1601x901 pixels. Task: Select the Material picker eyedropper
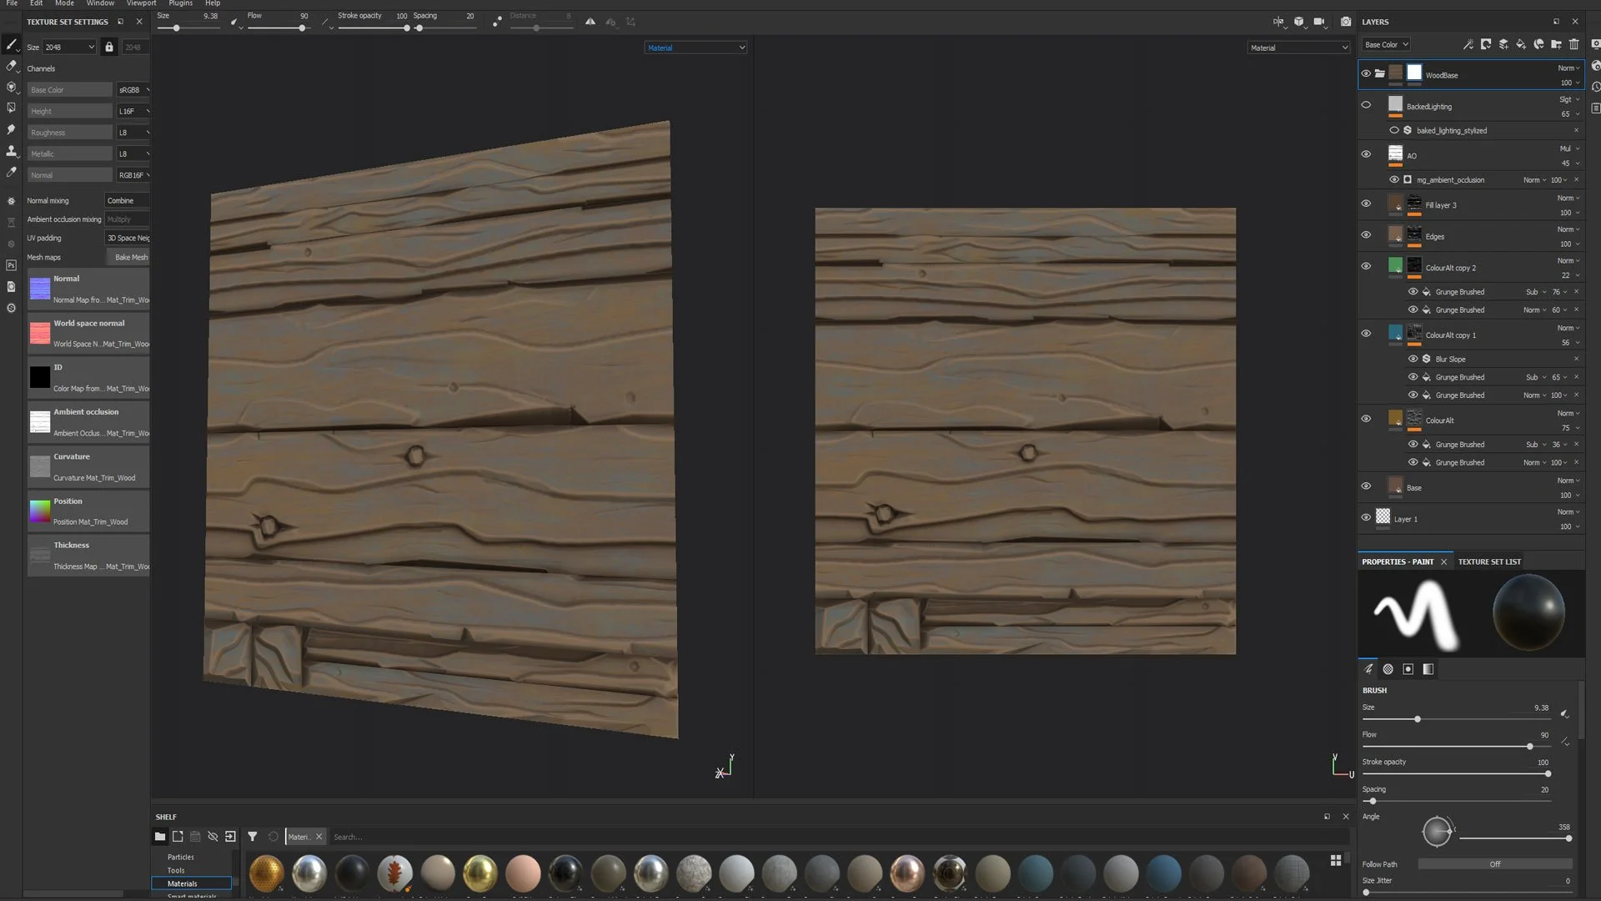point(11,172)
